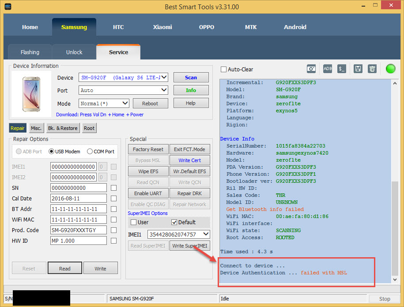The width and height of the screenshot is (404, 307).
Task: Click the Read button in Repair Options
Action: (x=64, y=268)
